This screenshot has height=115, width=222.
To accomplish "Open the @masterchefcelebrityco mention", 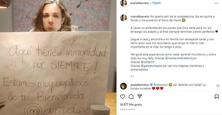I will [x=181, y=58].
